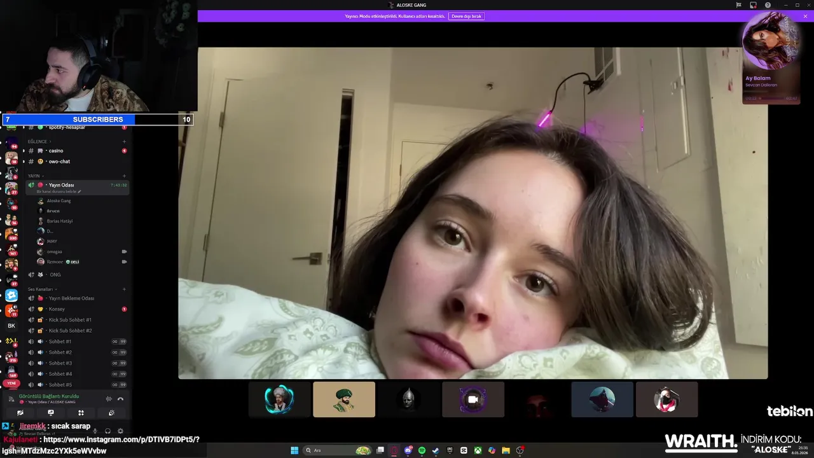The image size is (814, 458).
Task: Open Discord from the taskbar
Action: click(x=408, y=450)
